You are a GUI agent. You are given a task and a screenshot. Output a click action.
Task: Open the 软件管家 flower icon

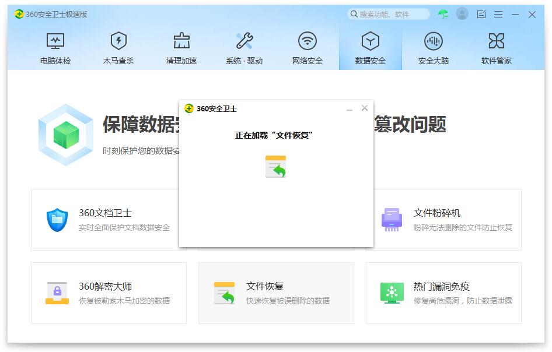click(497, 41)
